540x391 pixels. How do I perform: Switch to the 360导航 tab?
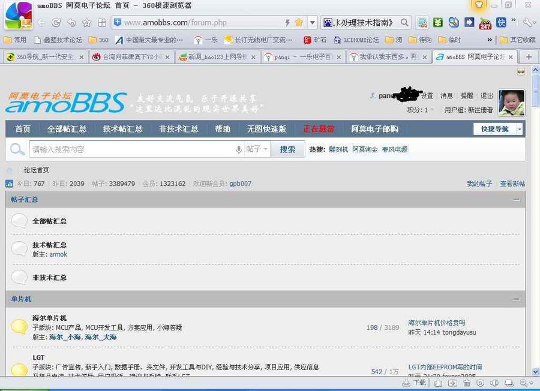point(44,57)
